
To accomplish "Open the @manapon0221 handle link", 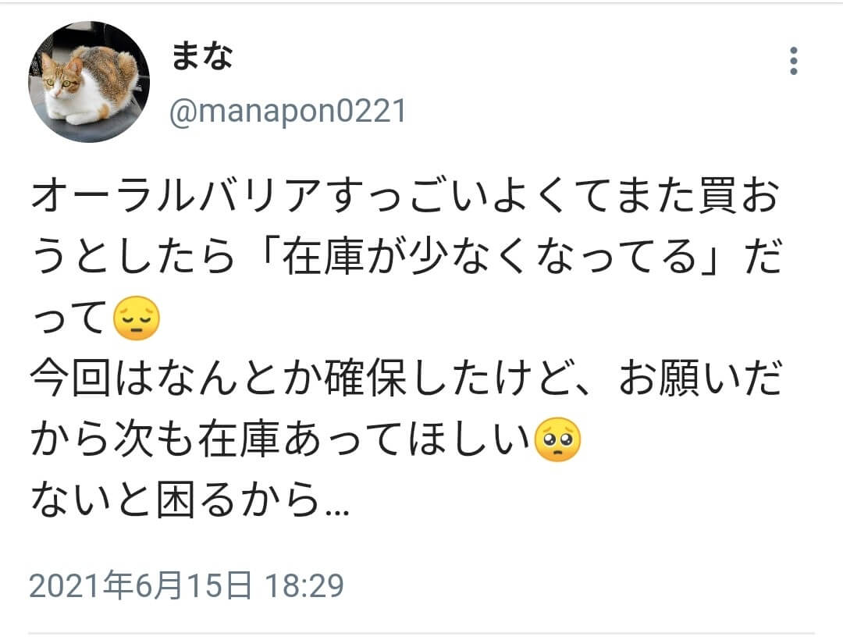I will [x=287, y=112].
